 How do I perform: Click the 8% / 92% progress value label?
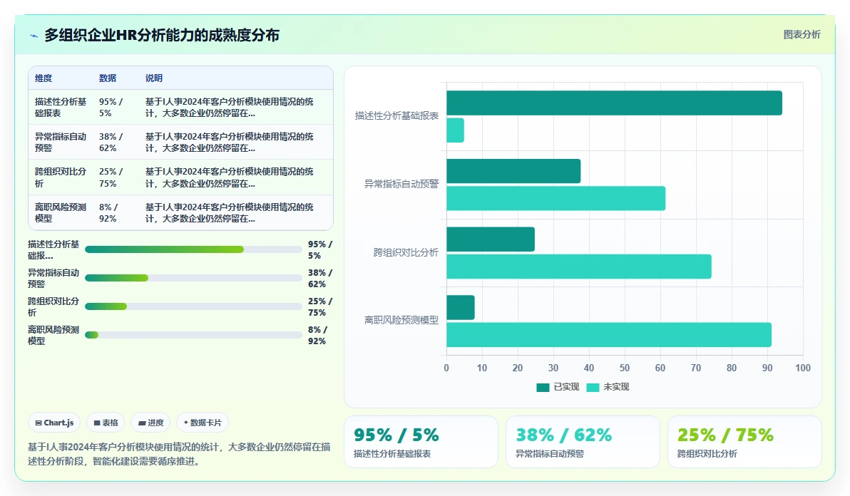(x=317, y=335)
